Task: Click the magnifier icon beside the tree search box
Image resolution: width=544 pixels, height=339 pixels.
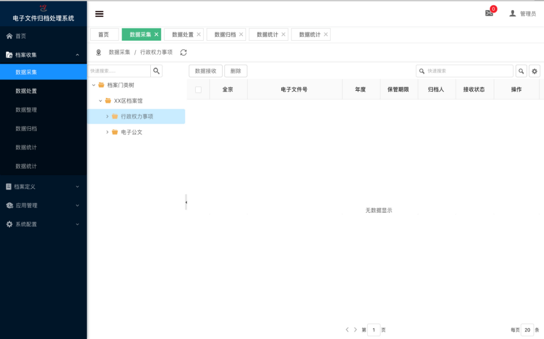Action: (x=156, y=71)
